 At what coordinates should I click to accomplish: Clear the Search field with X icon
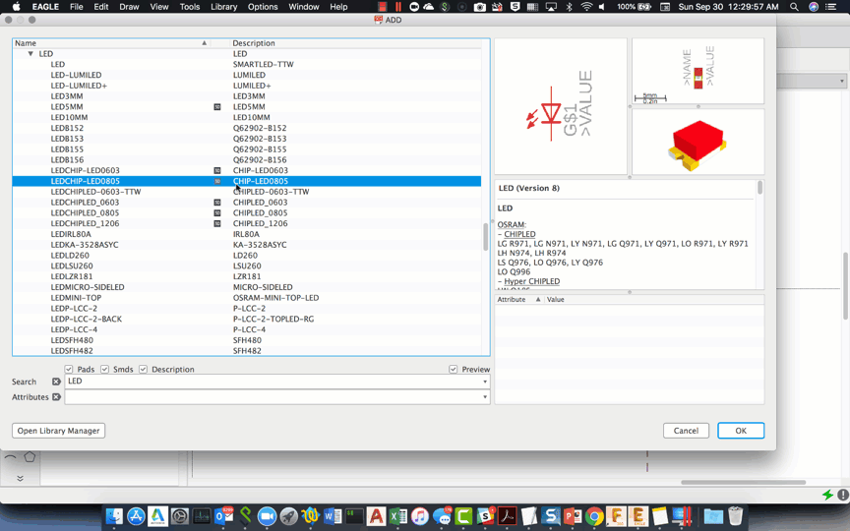click(56, 382)
